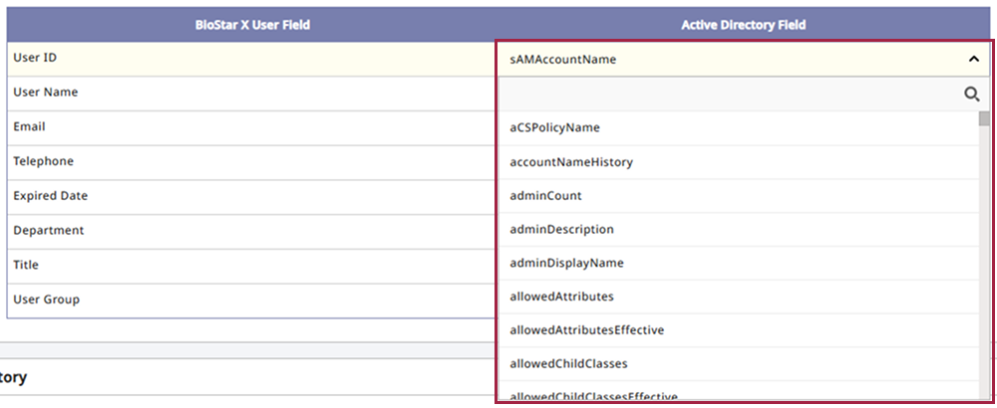Choose allowedAttributes entry
This screenshot has height=408, width=997.
click(x=561, y=297)
